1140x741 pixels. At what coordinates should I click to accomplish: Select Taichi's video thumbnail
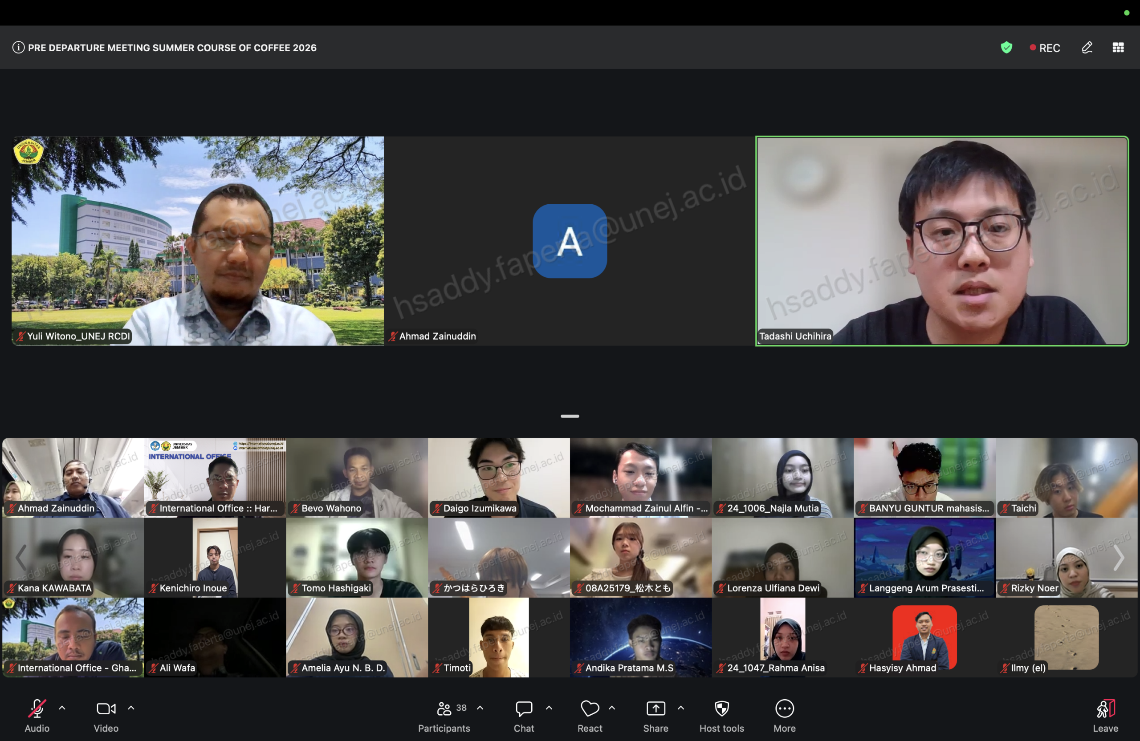click(1066, 478)
